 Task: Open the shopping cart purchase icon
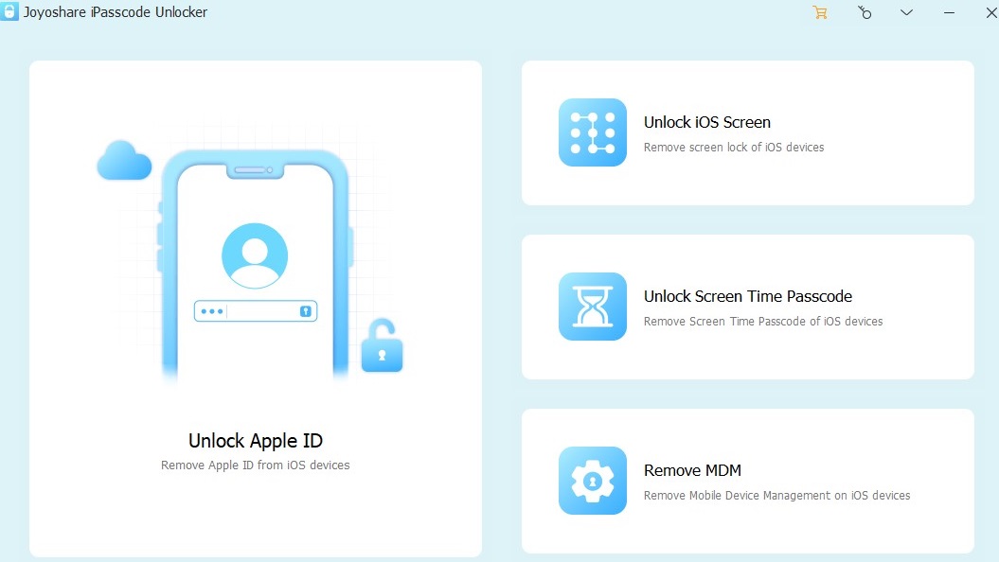click(x=820, y=12)
